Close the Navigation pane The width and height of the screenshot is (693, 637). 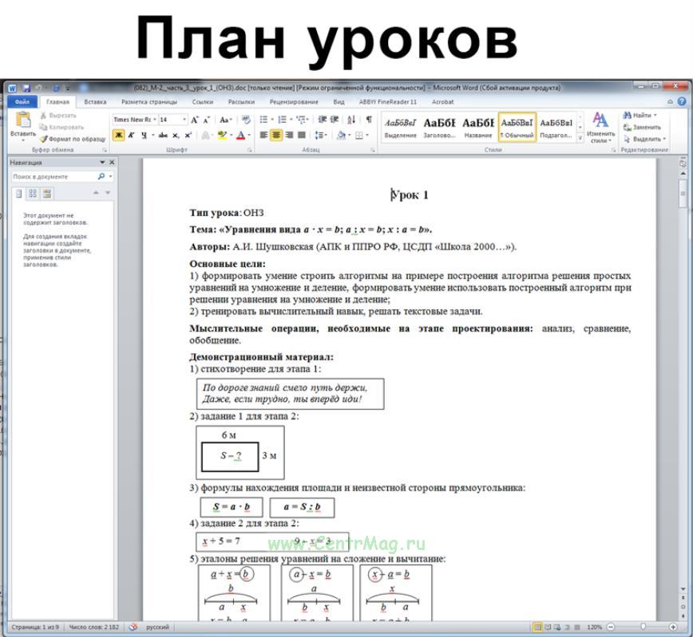(112, 163)
